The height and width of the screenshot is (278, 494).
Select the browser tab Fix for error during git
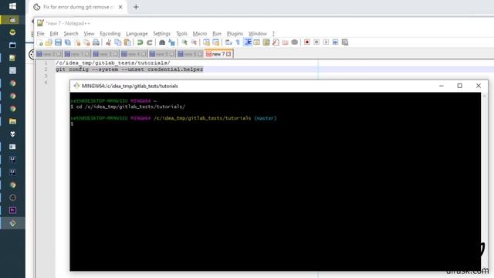pos(78,7)
